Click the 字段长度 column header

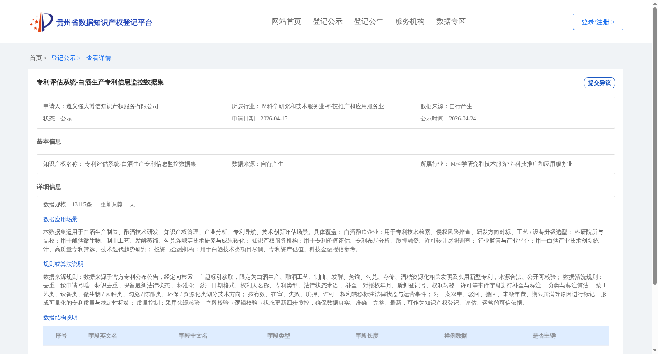(x=367, y=335)
